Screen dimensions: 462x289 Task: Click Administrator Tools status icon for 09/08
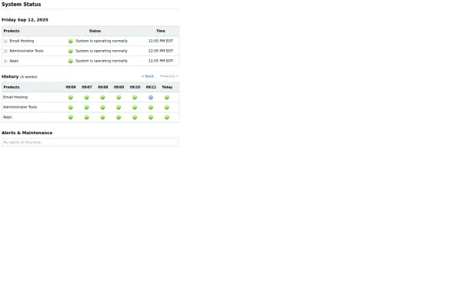(x=102, y=107)
